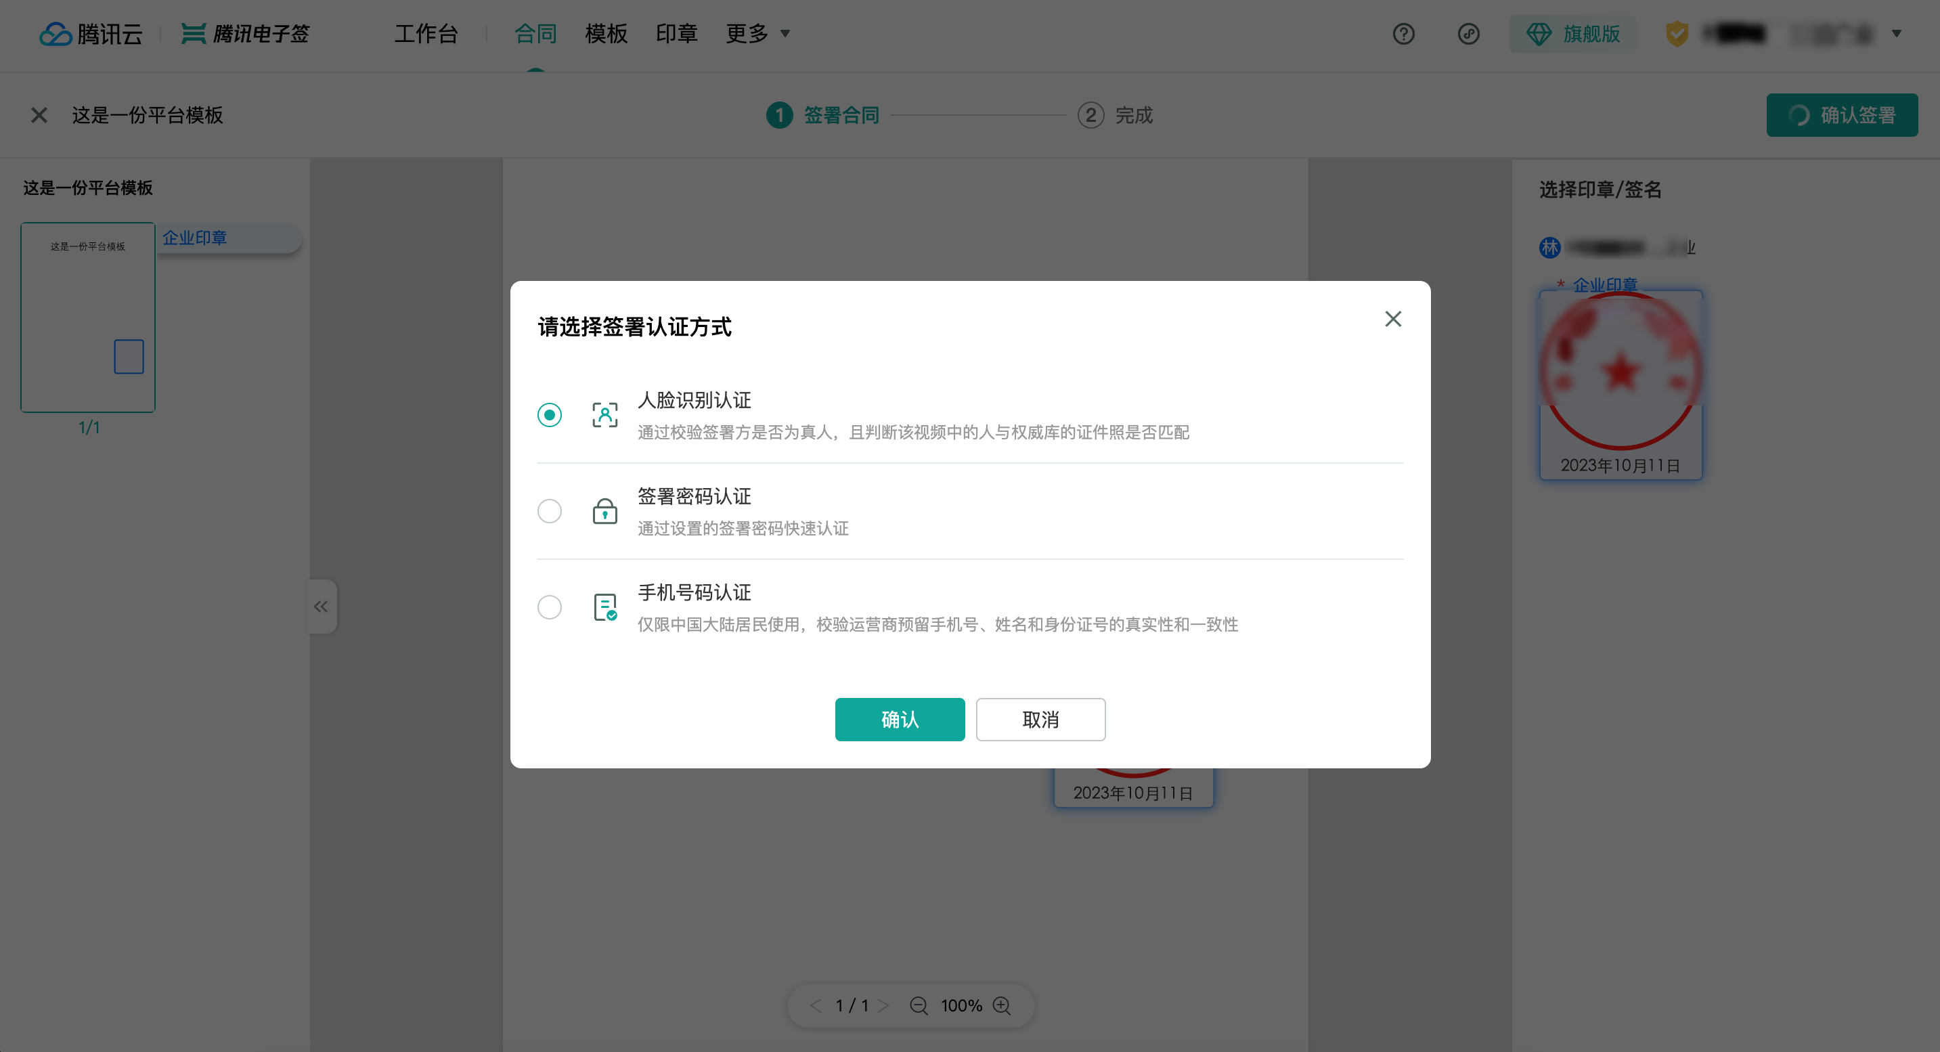This screenshot has width=1940, height=1052.
Task: Click the zoom in magnifier icon
Action: 1002,1005
